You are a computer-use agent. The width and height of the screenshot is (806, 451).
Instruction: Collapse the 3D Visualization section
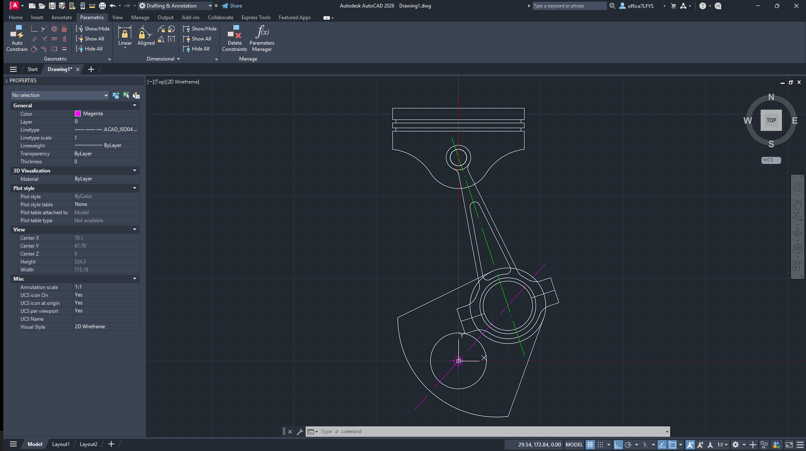point(135,171)
